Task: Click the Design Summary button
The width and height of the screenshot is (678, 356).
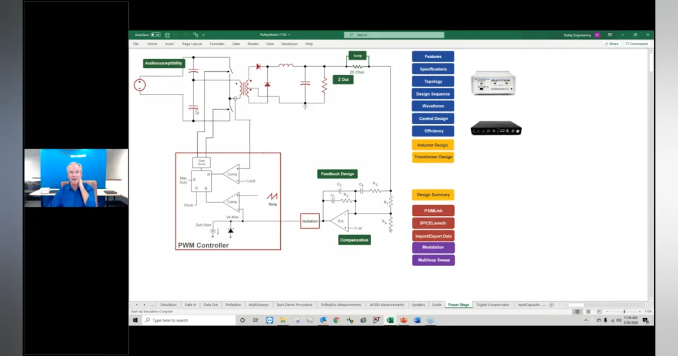Action: pos(433,194)
